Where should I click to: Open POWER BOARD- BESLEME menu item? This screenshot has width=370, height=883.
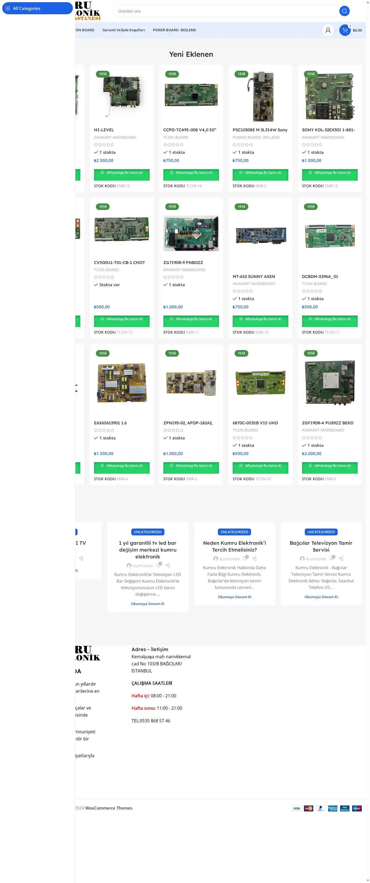174,30
